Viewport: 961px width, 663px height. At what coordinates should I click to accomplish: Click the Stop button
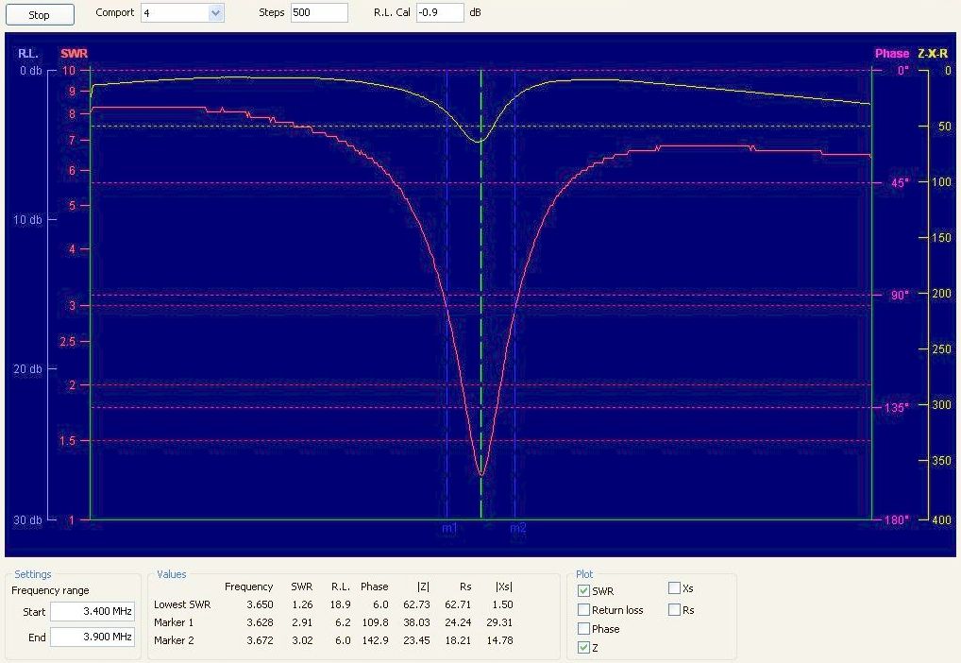(39, 15)
